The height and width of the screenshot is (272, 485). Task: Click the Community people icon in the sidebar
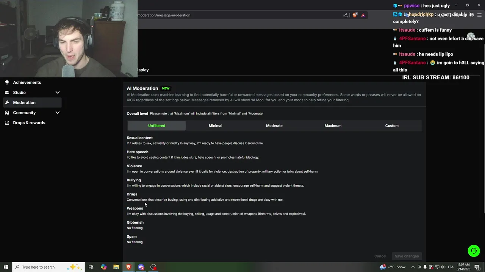(7, 113)
